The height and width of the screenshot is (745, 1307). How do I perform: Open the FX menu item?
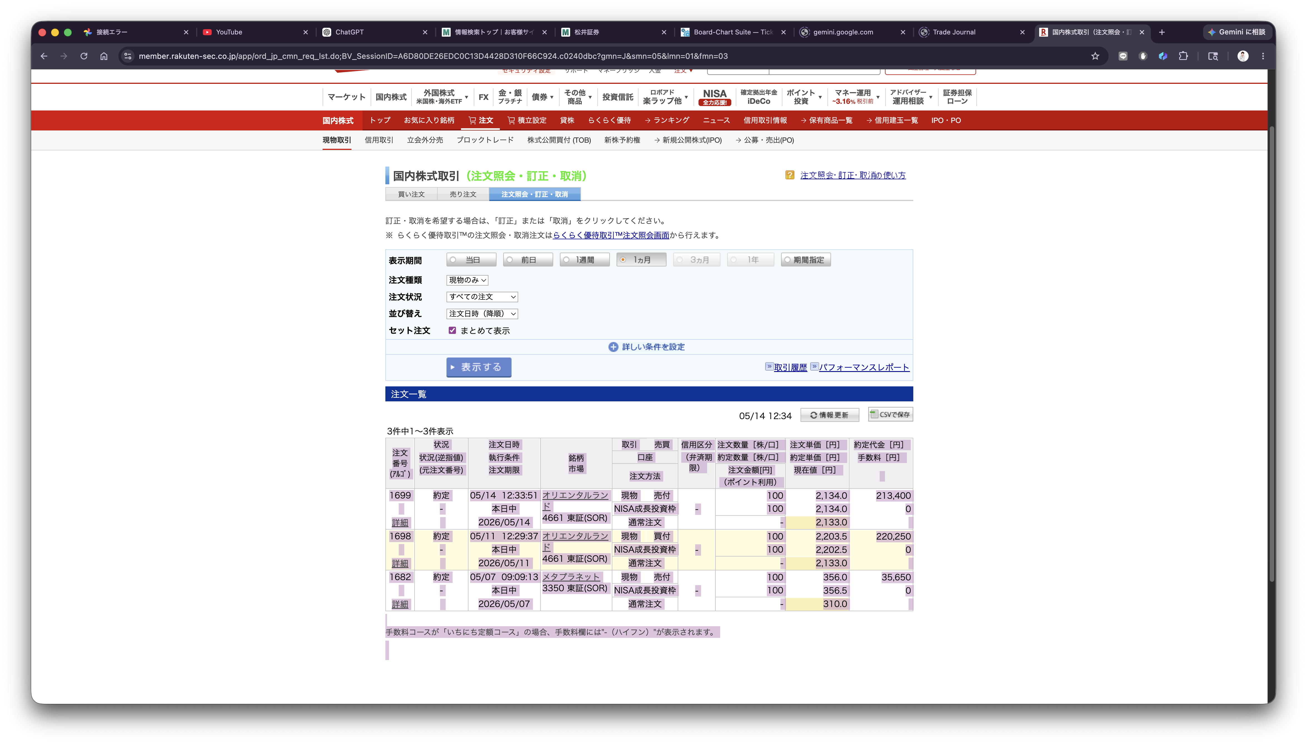[483, 97]
